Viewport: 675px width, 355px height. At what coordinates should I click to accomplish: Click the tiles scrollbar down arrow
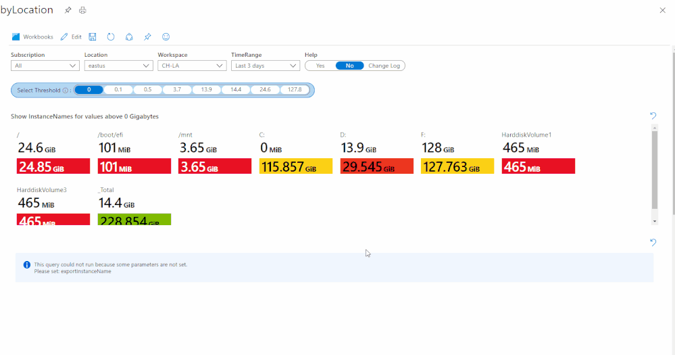(655, 221)
